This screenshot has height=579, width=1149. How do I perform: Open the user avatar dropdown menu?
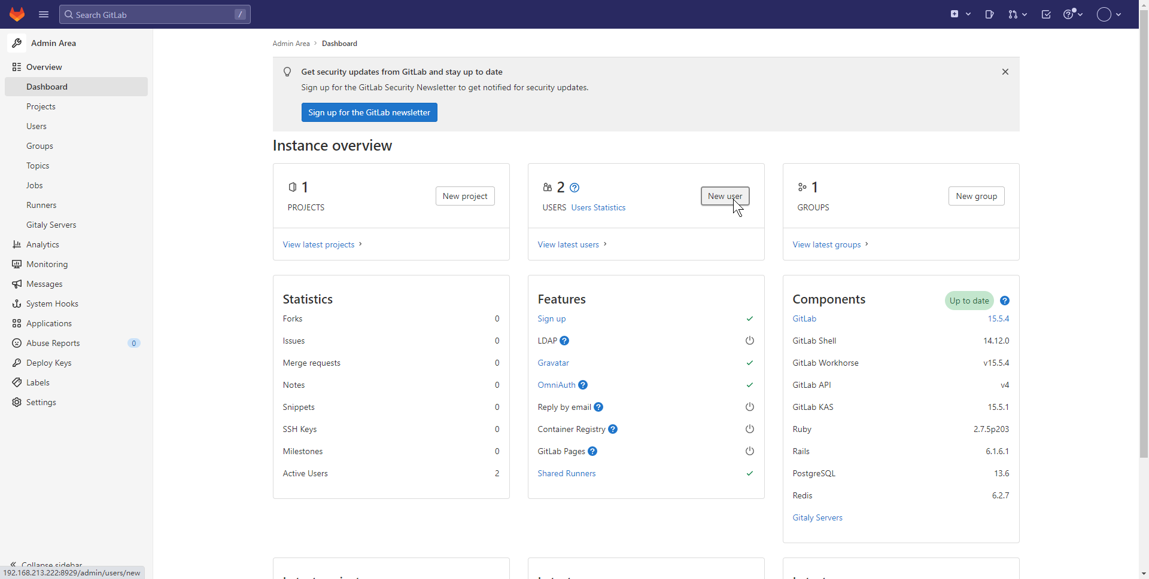[1108, 14]
